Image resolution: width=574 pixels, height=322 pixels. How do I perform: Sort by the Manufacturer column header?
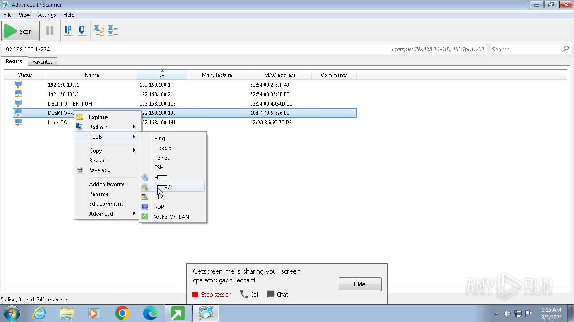coord(218,75)
